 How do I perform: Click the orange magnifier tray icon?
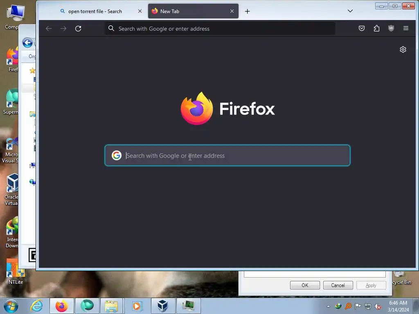(x=348, y=306)
